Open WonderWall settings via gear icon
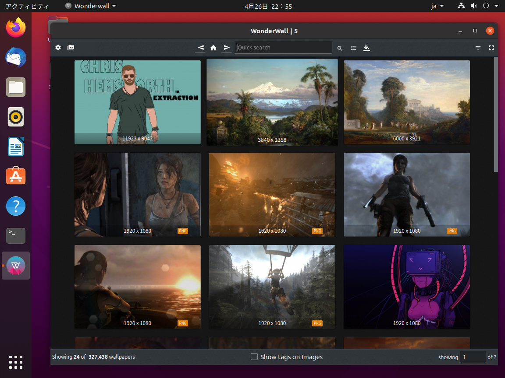The height and width of the screenshot is (378, 505). [58, 48]
